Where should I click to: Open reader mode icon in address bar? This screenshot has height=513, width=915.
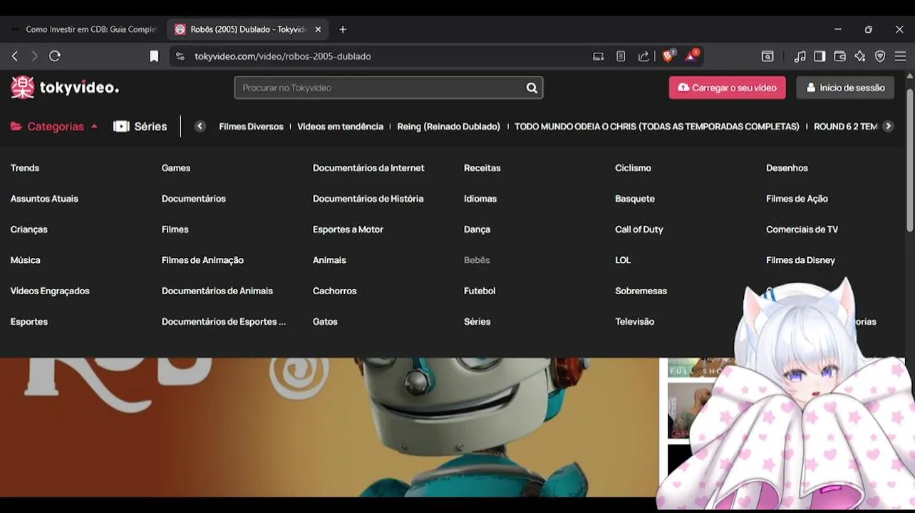621,56
